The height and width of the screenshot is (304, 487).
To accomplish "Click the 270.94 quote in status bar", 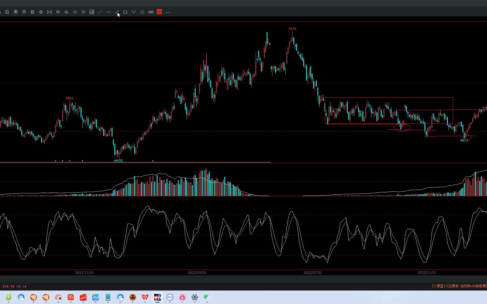I will (x=8, y=287).
